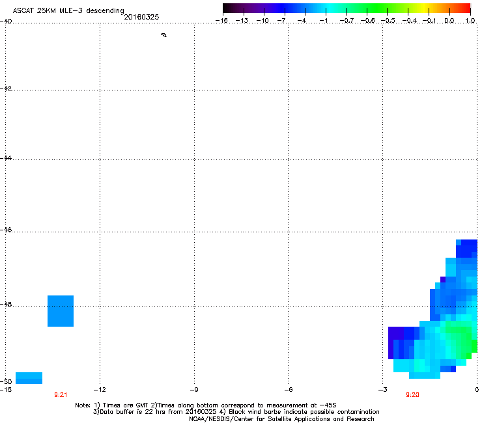482x423 pixels.
Task: Click the ASCAT 25KM MLE-3 descending title
Action: [x=68, y=10]
